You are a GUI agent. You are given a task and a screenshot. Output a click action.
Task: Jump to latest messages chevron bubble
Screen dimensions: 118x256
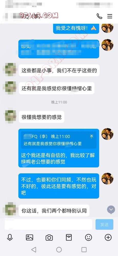tap(111, 210)
